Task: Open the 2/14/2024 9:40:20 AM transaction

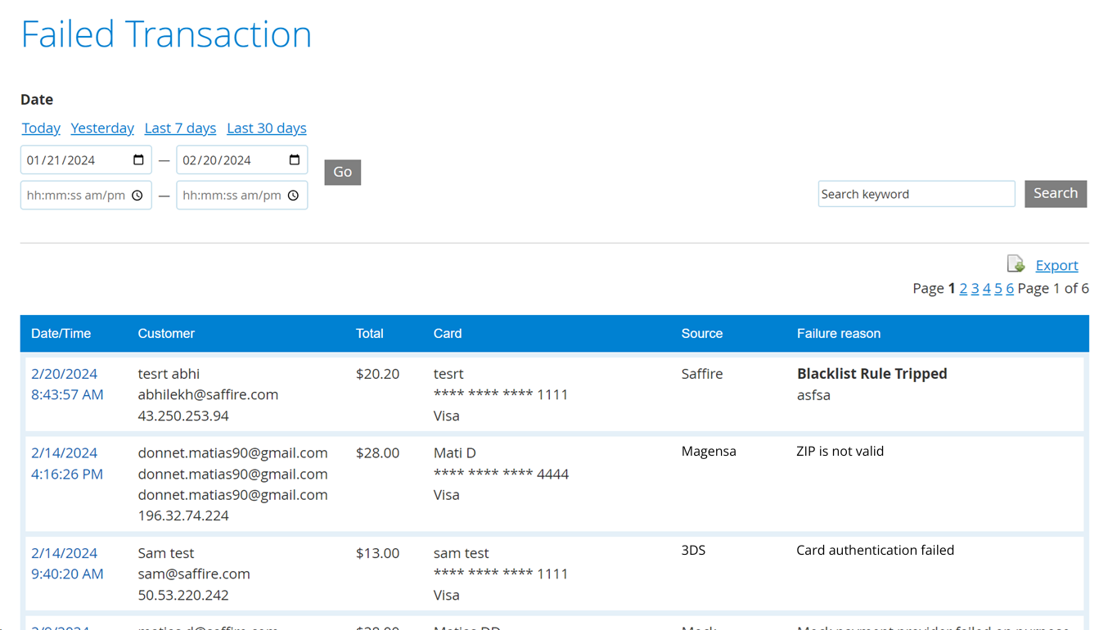Action: point(67,564)
